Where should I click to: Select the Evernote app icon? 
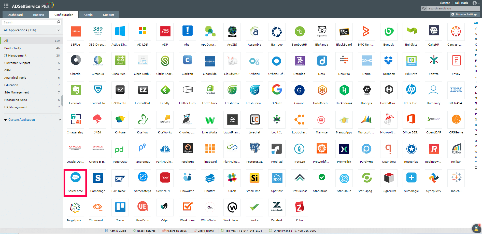[75, 90]
